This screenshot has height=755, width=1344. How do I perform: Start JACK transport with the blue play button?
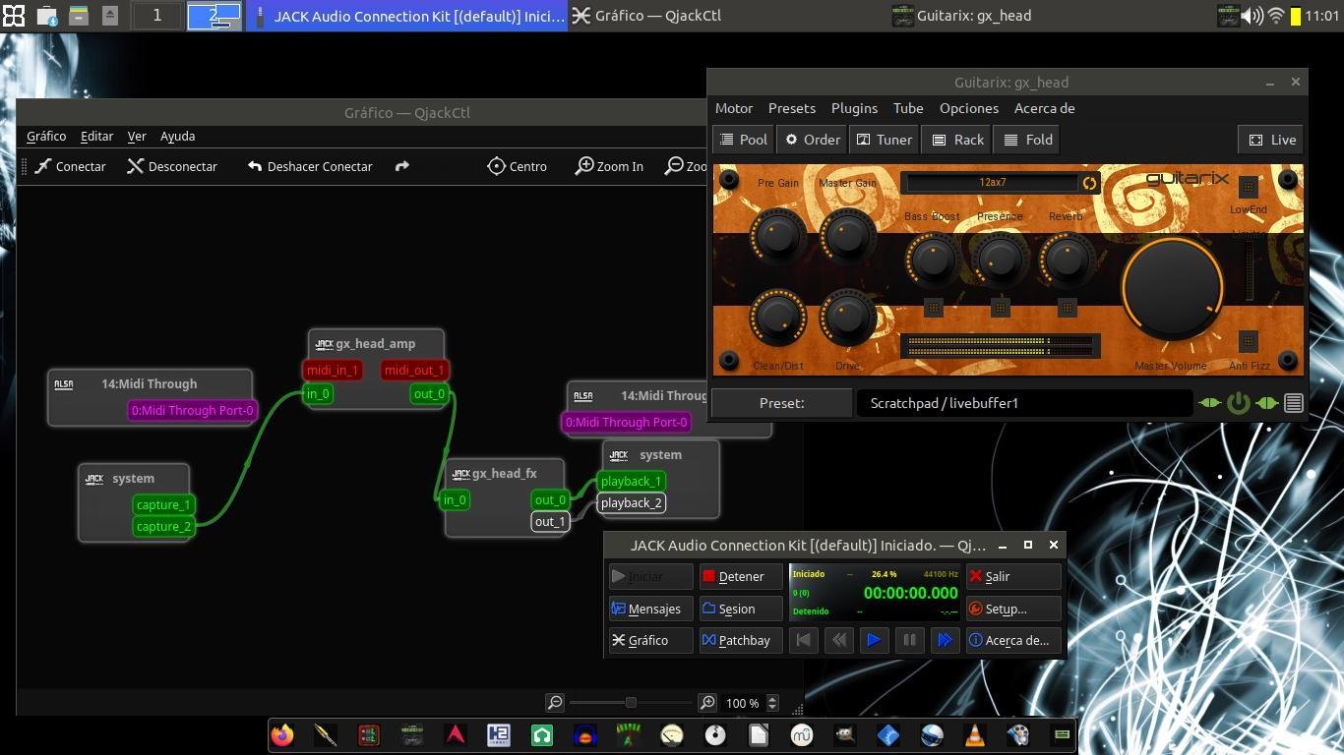[874, 640]
